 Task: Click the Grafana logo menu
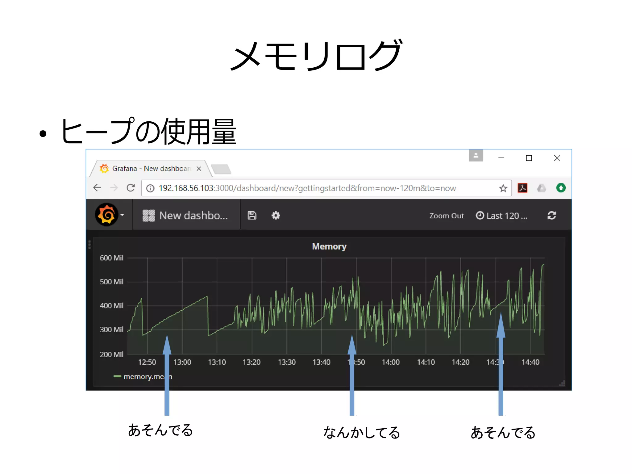click(x=106, y=215)
